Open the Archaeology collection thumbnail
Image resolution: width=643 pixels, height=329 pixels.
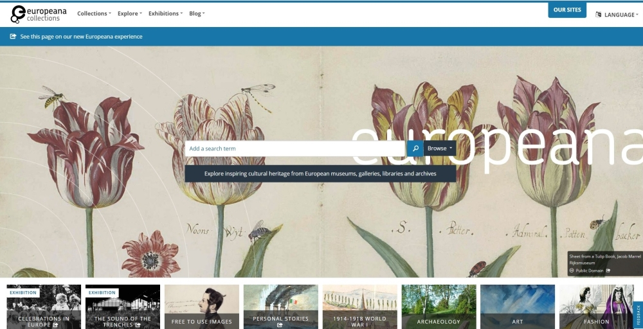(439, 307)
